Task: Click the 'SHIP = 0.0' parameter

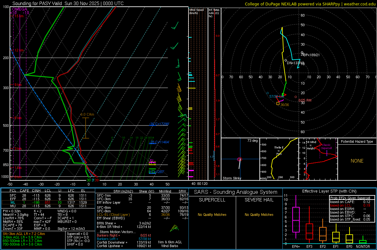Action: click(x=75, y=244)
